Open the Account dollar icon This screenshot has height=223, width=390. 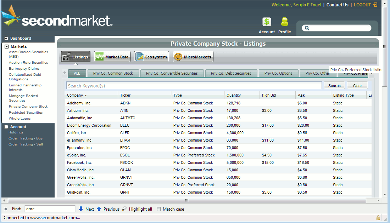click(x=267, y=22)
